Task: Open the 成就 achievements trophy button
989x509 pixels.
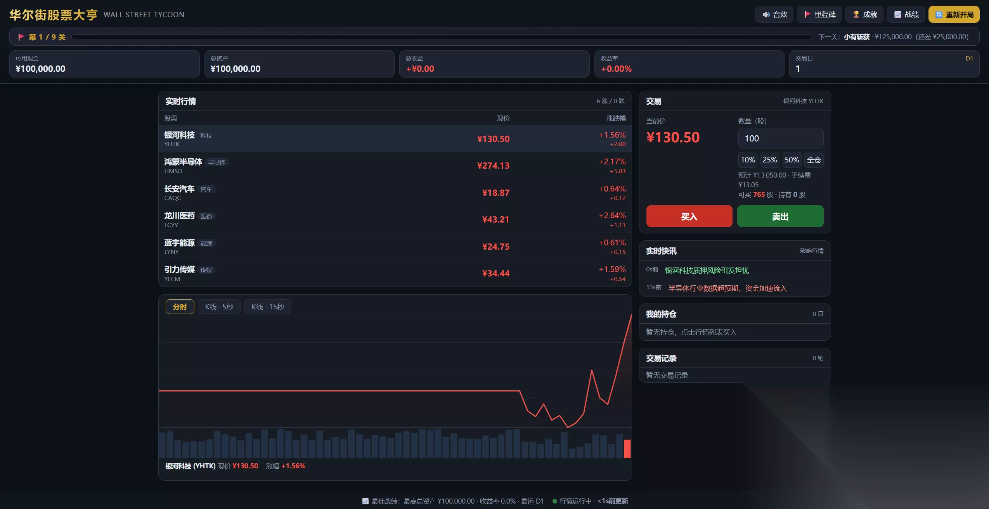Action: tap(864, 14)
